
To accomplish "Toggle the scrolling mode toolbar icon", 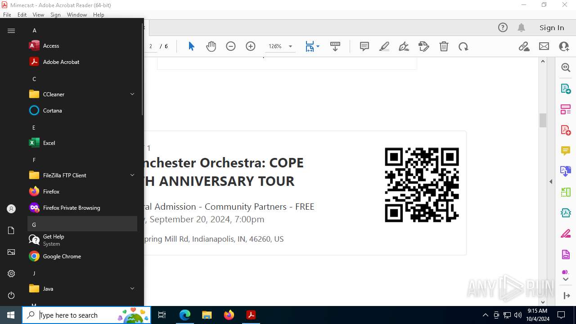I will [x=335, y=46].
